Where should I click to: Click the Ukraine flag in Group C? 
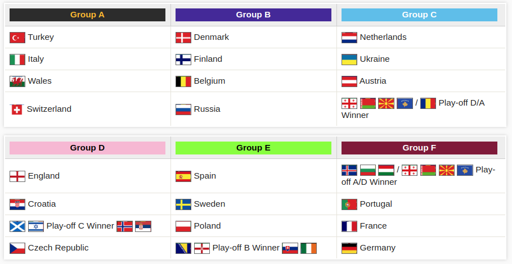click(349, 60)
